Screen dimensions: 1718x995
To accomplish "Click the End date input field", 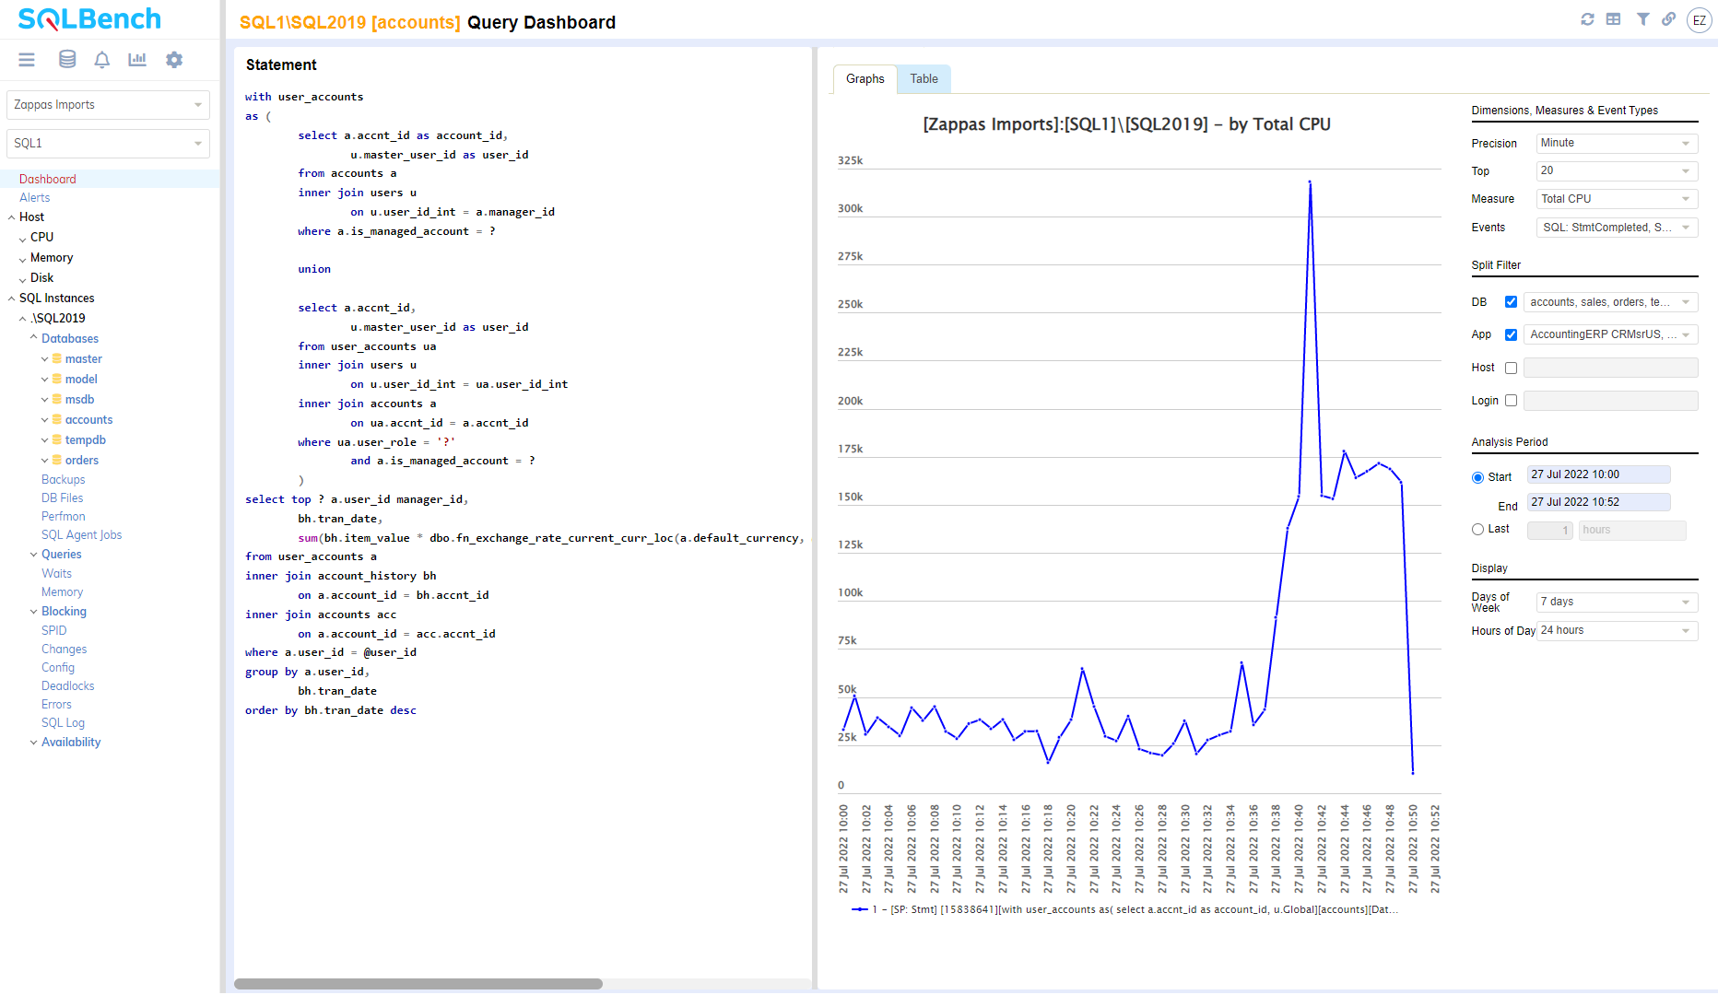I will 1597,502.
